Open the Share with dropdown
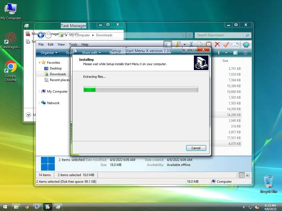282x211 pixels. 91,53
